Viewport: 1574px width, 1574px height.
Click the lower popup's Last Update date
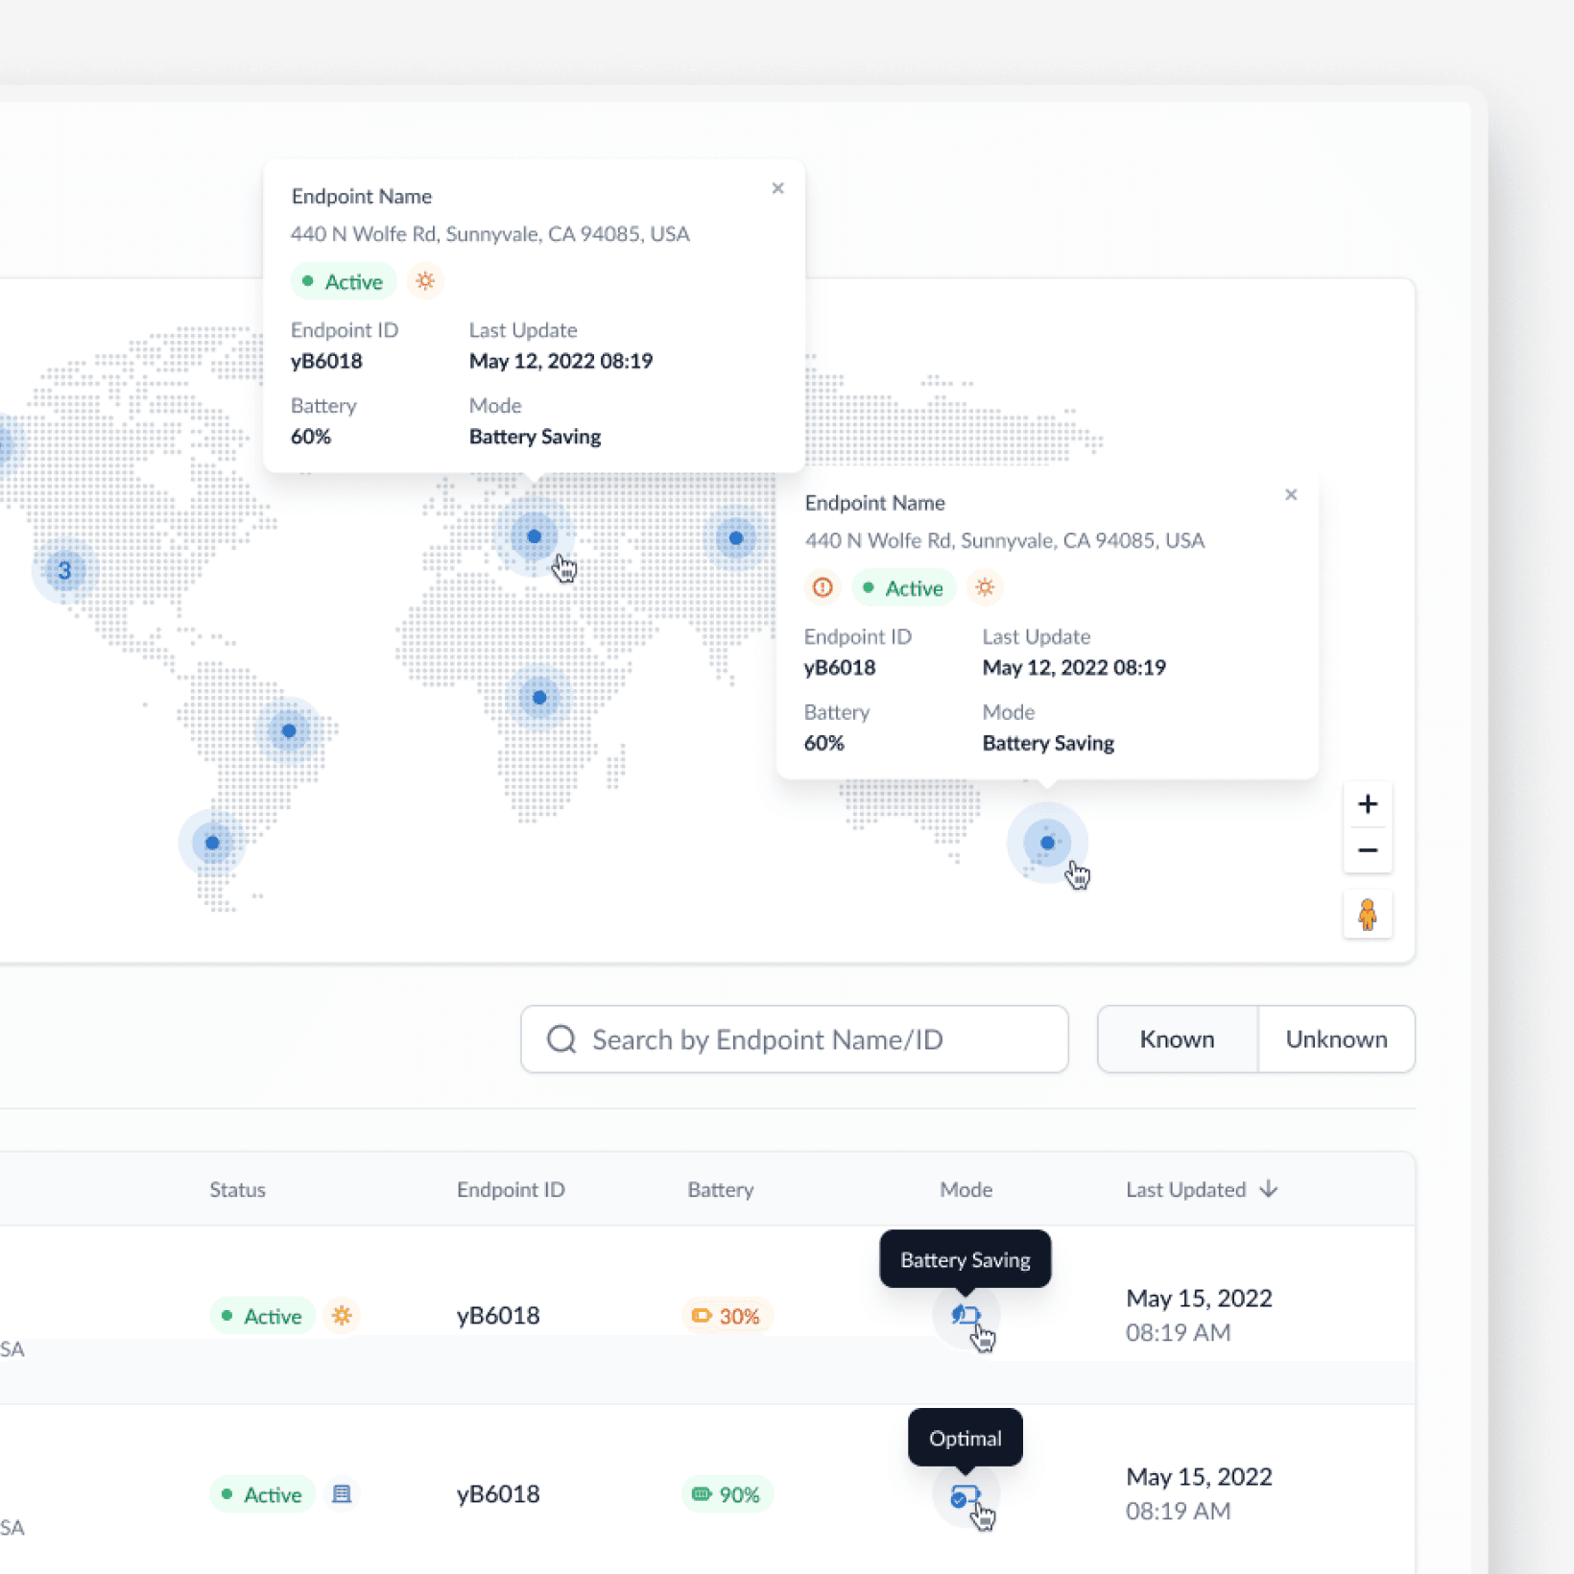pyautogui.click(x=1074, y=667)
